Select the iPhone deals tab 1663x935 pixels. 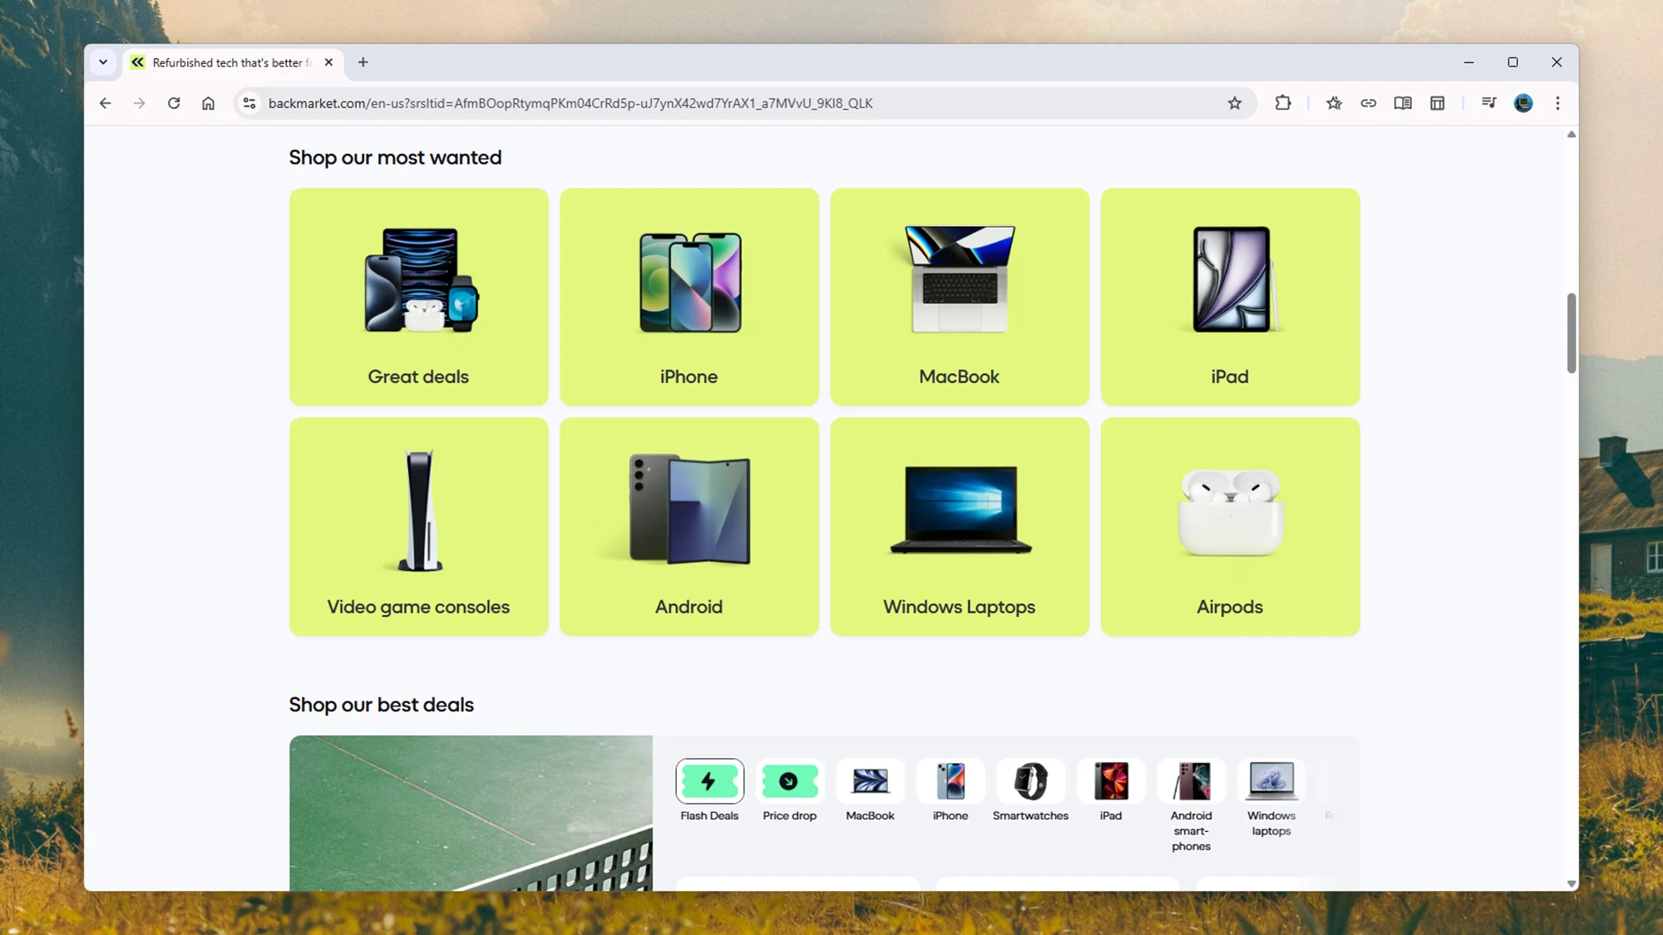950,791
